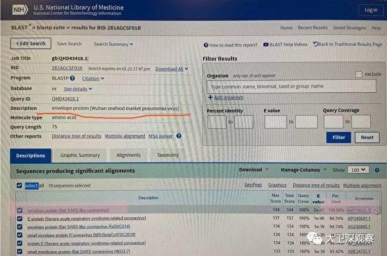387x256 pixels.
Task: Click the blue Filter button
Action: tap(339, 137)
